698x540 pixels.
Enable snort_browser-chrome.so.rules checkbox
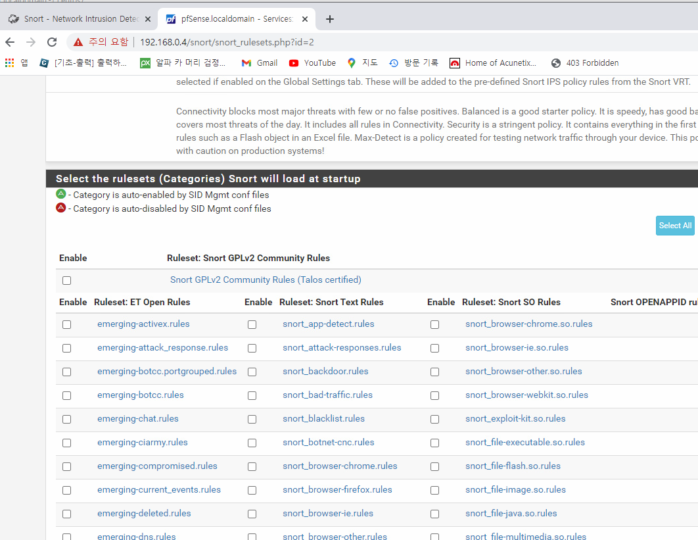(435, 324)
